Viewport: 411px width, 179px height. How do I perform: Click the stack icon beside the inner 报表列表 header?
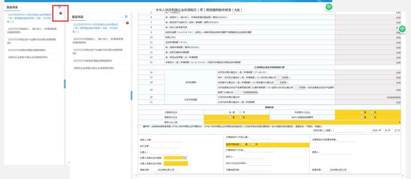(x=126, y=17)
